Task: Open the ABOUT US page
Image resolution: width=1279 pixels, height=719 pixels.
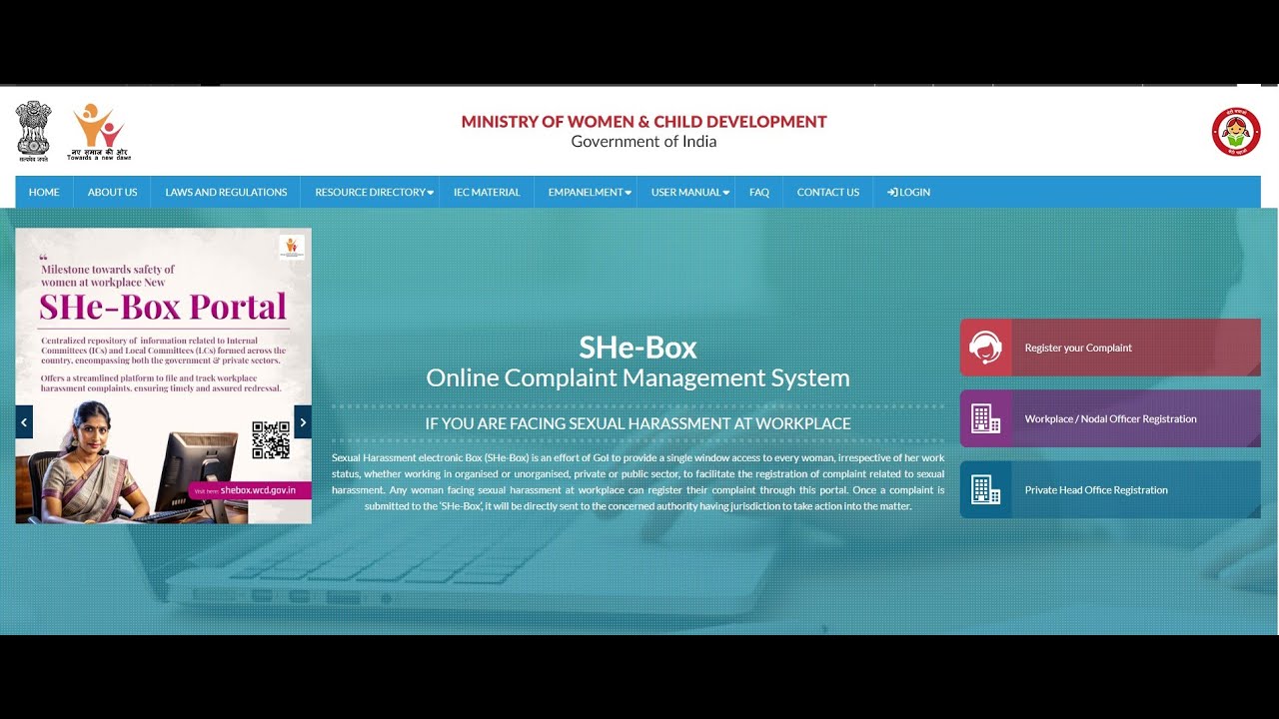Action: [x=112, y=192]
